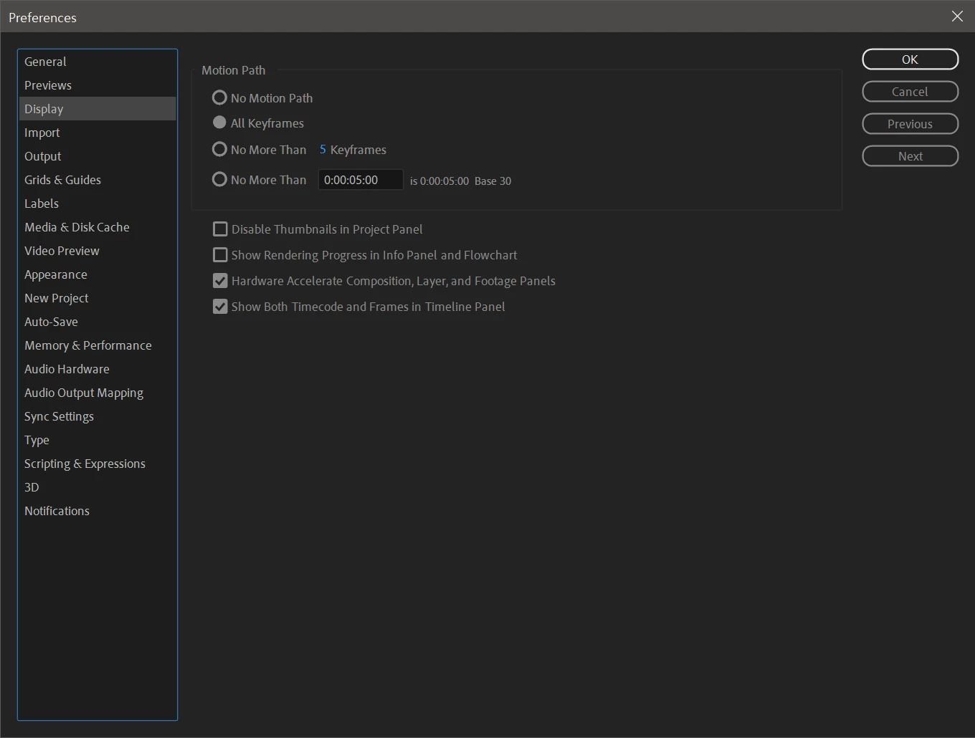Go to Import preferences
This screenshot has height=738, width=975.
[97, 133]
